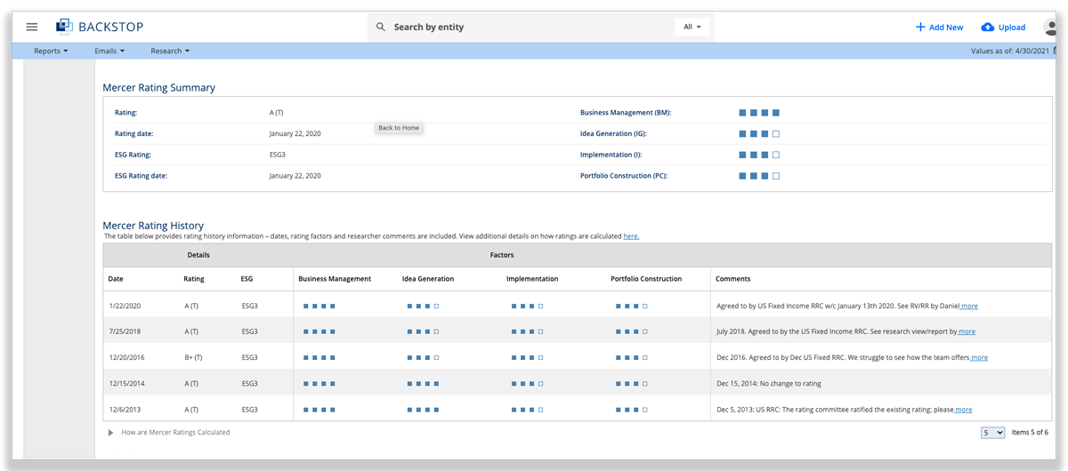This screenshot has height=471, width=1068.
Task: Open 'more' link in 1/22/2020 comment
Action: pyautogui.click(x=969, y=306)
